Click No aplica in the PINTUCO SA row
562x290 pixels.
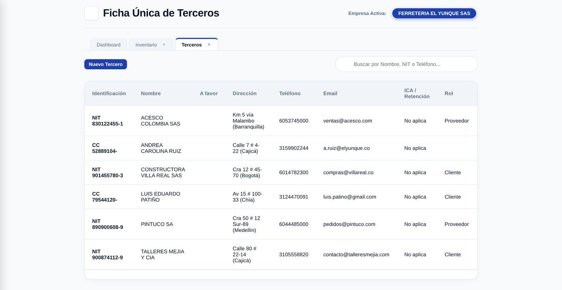click(x=415, y=224)
